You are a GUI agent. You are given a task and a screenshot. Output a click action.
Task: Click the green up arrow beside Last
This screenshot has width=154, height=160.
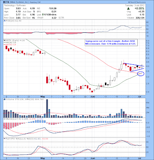(x=43, y=15)
